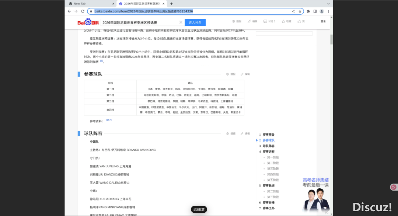Click the share icon in address bar
Image resolution: width=398 pixels, height=216 pixels.
click(293, 11)
